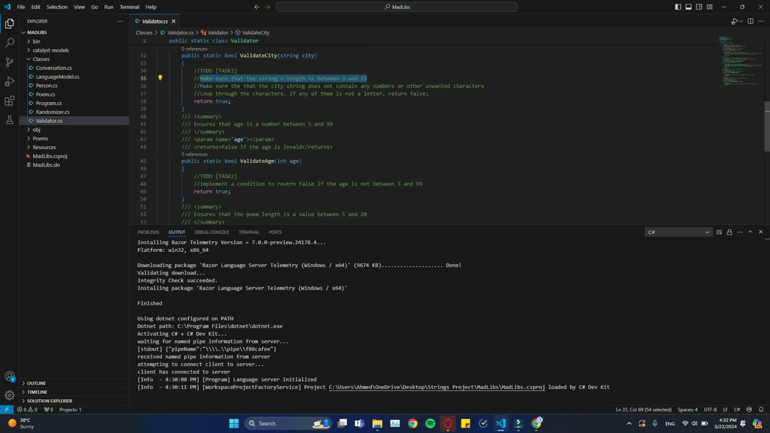Viewport: 770px width, 433px height.
Task: Open the Source Control view
Action: (x=10, y=62)
